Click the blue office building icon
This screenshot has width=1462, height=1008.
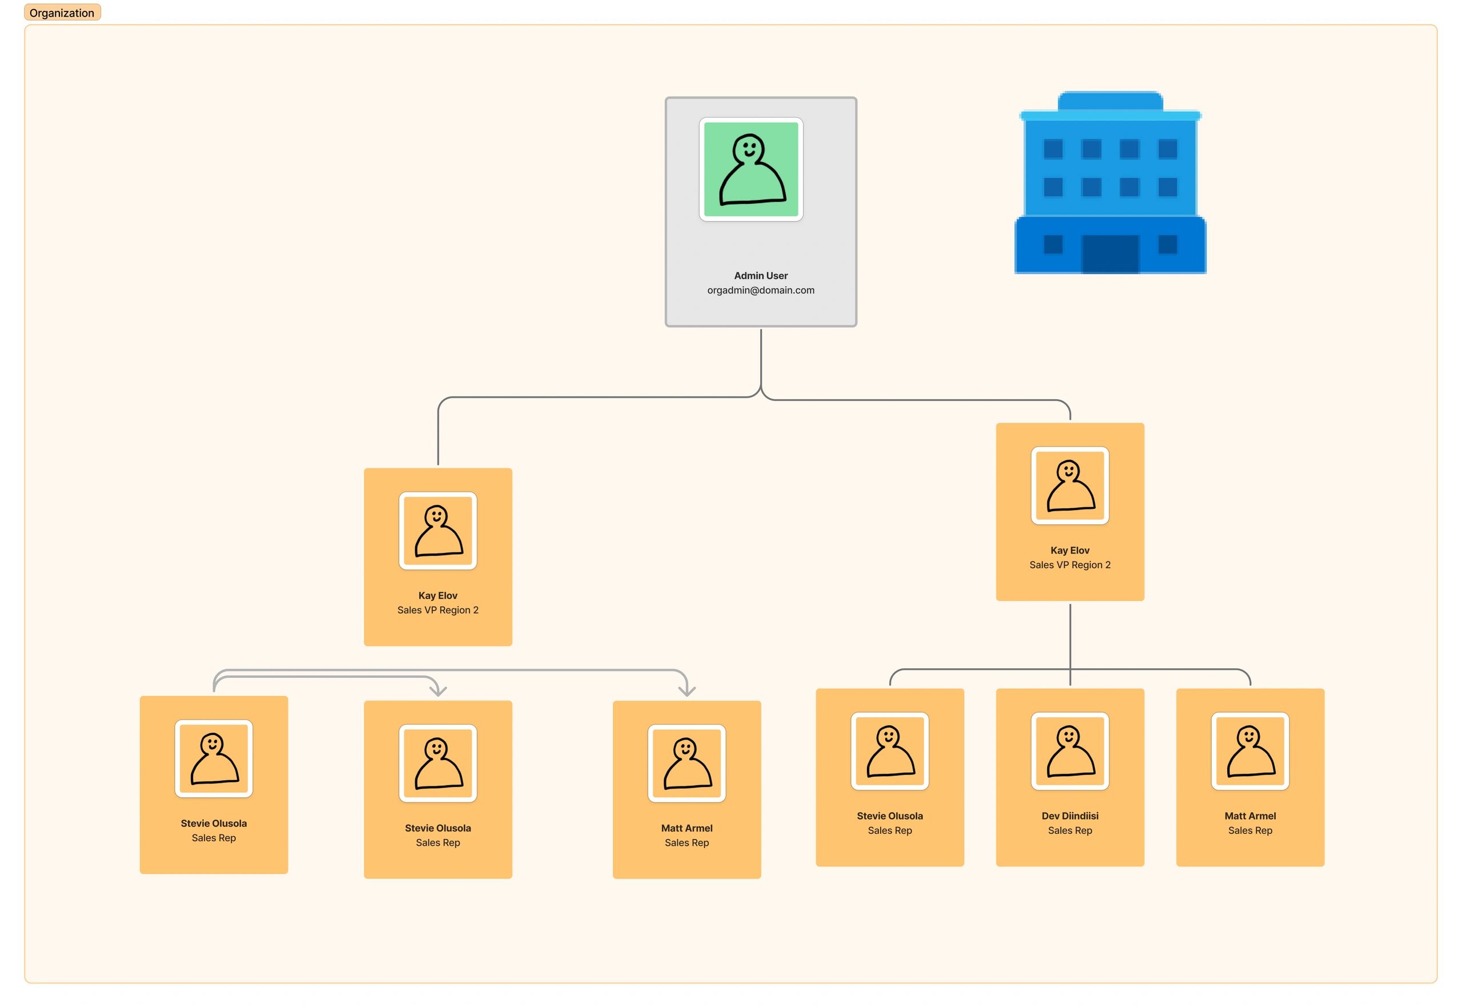click(1110, 183)
